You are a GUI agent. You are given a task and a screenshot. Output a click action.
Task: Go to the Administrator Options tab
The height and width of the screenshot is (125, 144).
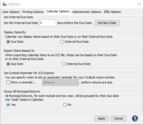[87, 12]
